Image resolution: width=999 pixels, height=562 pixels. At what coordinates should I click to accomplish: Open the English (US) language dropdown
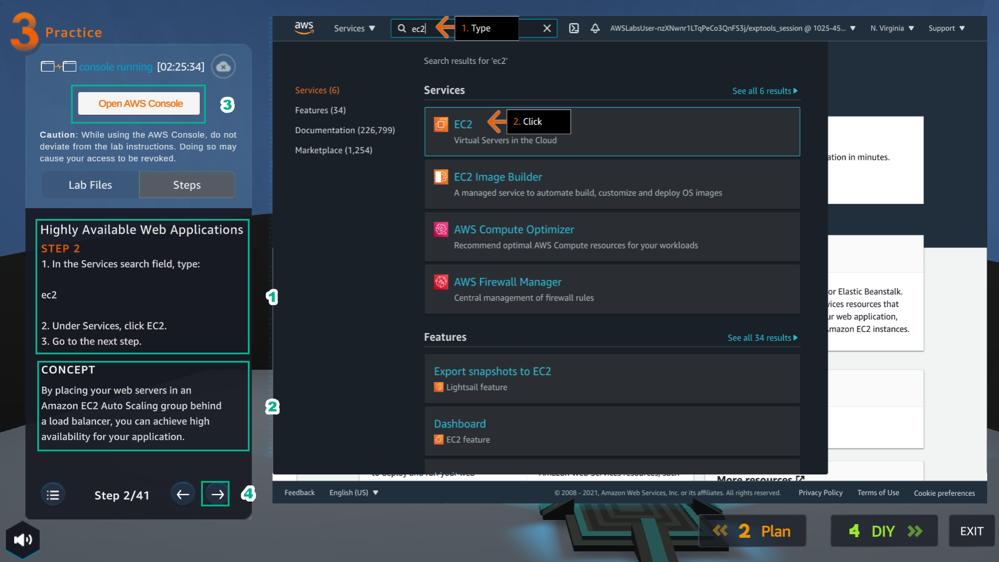click(x=354, y=493)
